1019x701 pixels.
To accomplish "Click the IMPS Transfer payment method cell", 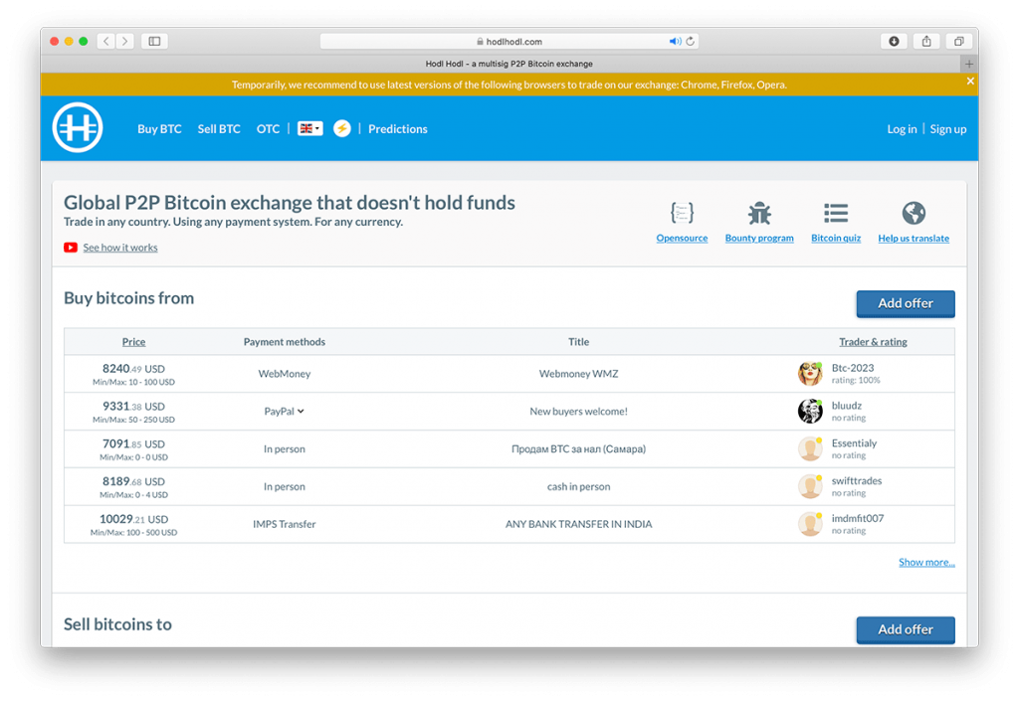I will tap(284, 524).
